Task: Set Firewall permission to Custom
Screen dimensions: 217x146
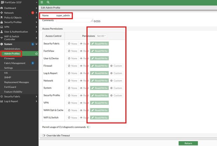Action: pos(116,66)
